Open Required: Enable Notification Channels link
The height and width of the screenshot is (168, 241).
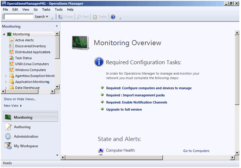(x=137, y=102)
